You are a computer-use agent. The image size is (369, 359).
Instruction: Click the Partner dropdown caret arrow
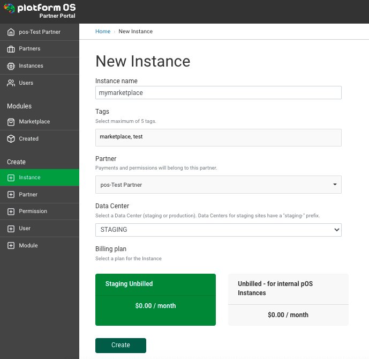[335, 185]
